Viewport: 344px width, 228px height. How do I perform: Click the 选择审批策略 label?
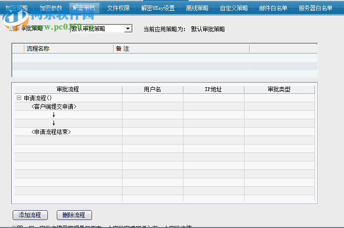click(x=26, y=28)
